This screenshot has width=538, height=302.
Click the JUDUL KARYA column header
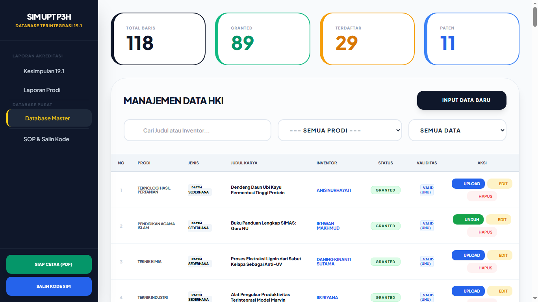click(x=244, y=163)
